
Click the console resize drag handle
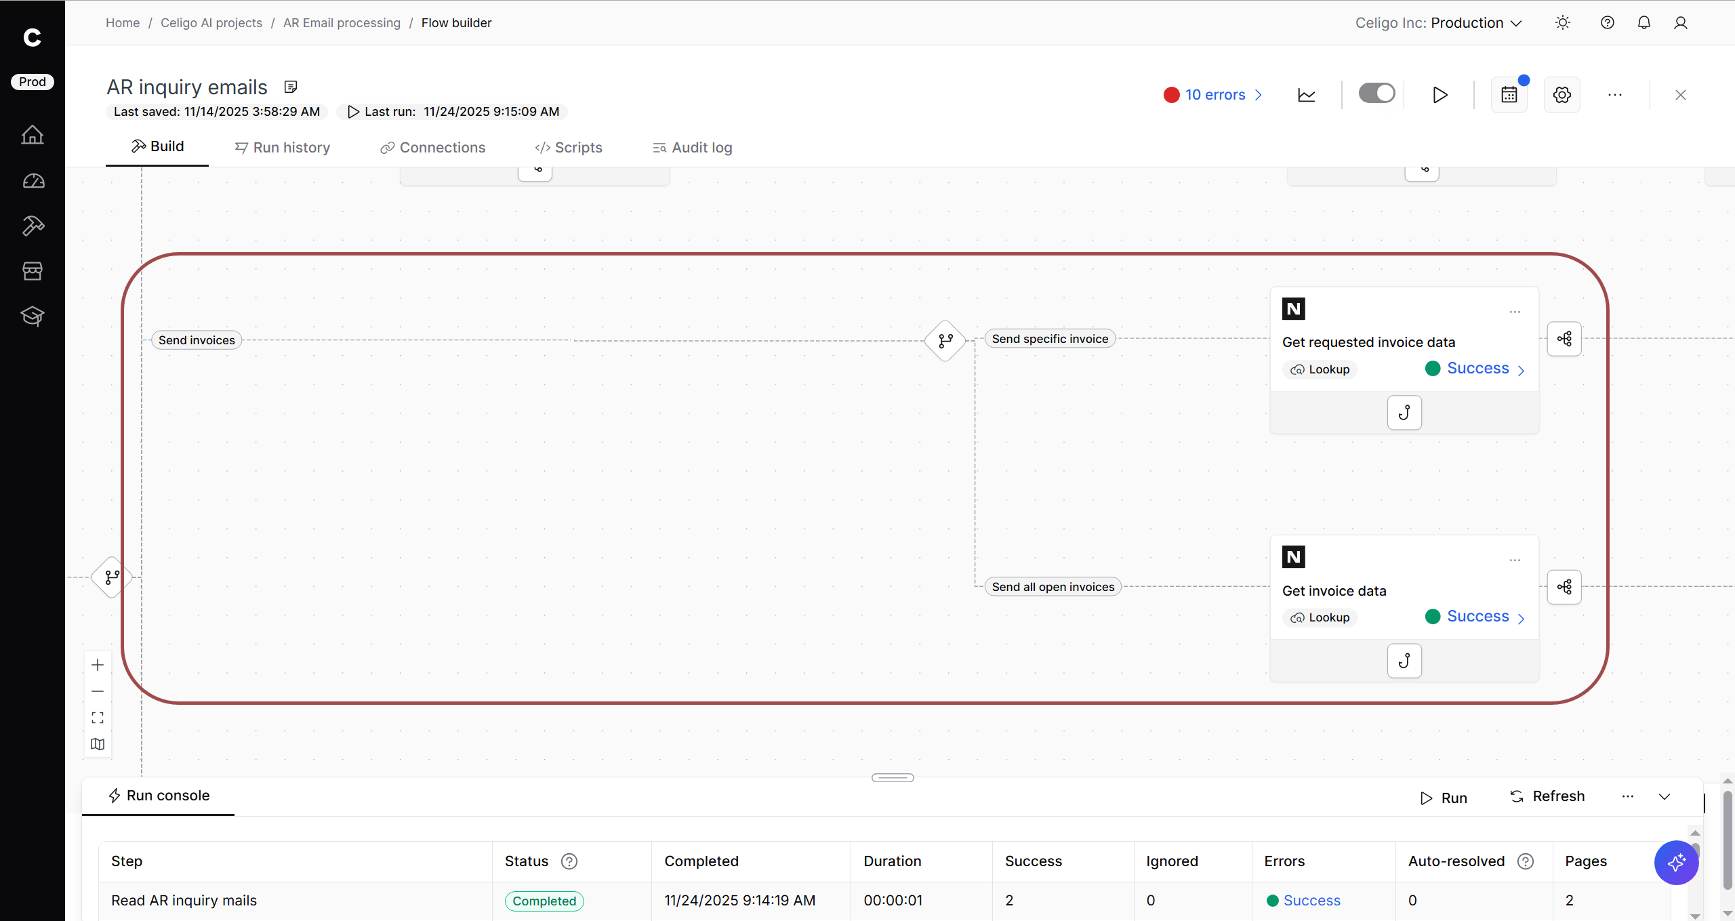(x=893, y=777)
